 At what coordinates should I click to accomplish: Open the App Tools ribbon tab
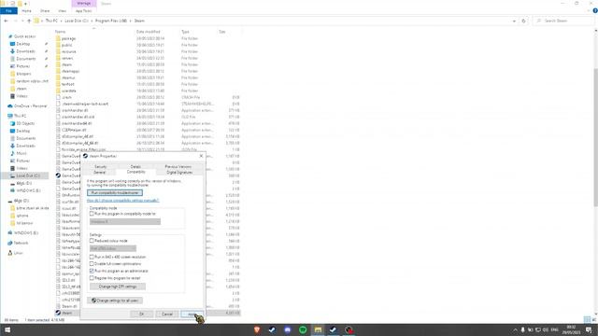pyautogui.click(x=83, y=10)
